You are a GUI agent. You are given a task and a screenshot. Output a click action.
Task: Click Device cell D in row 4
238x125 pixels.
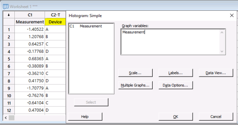[x=56, y=52]
